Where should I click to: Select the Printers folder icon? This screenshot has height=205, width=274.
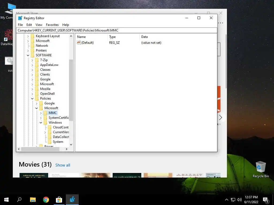coord(32,50)
